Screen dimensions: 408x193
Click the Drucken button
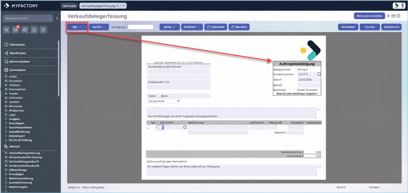click(370, 27)
